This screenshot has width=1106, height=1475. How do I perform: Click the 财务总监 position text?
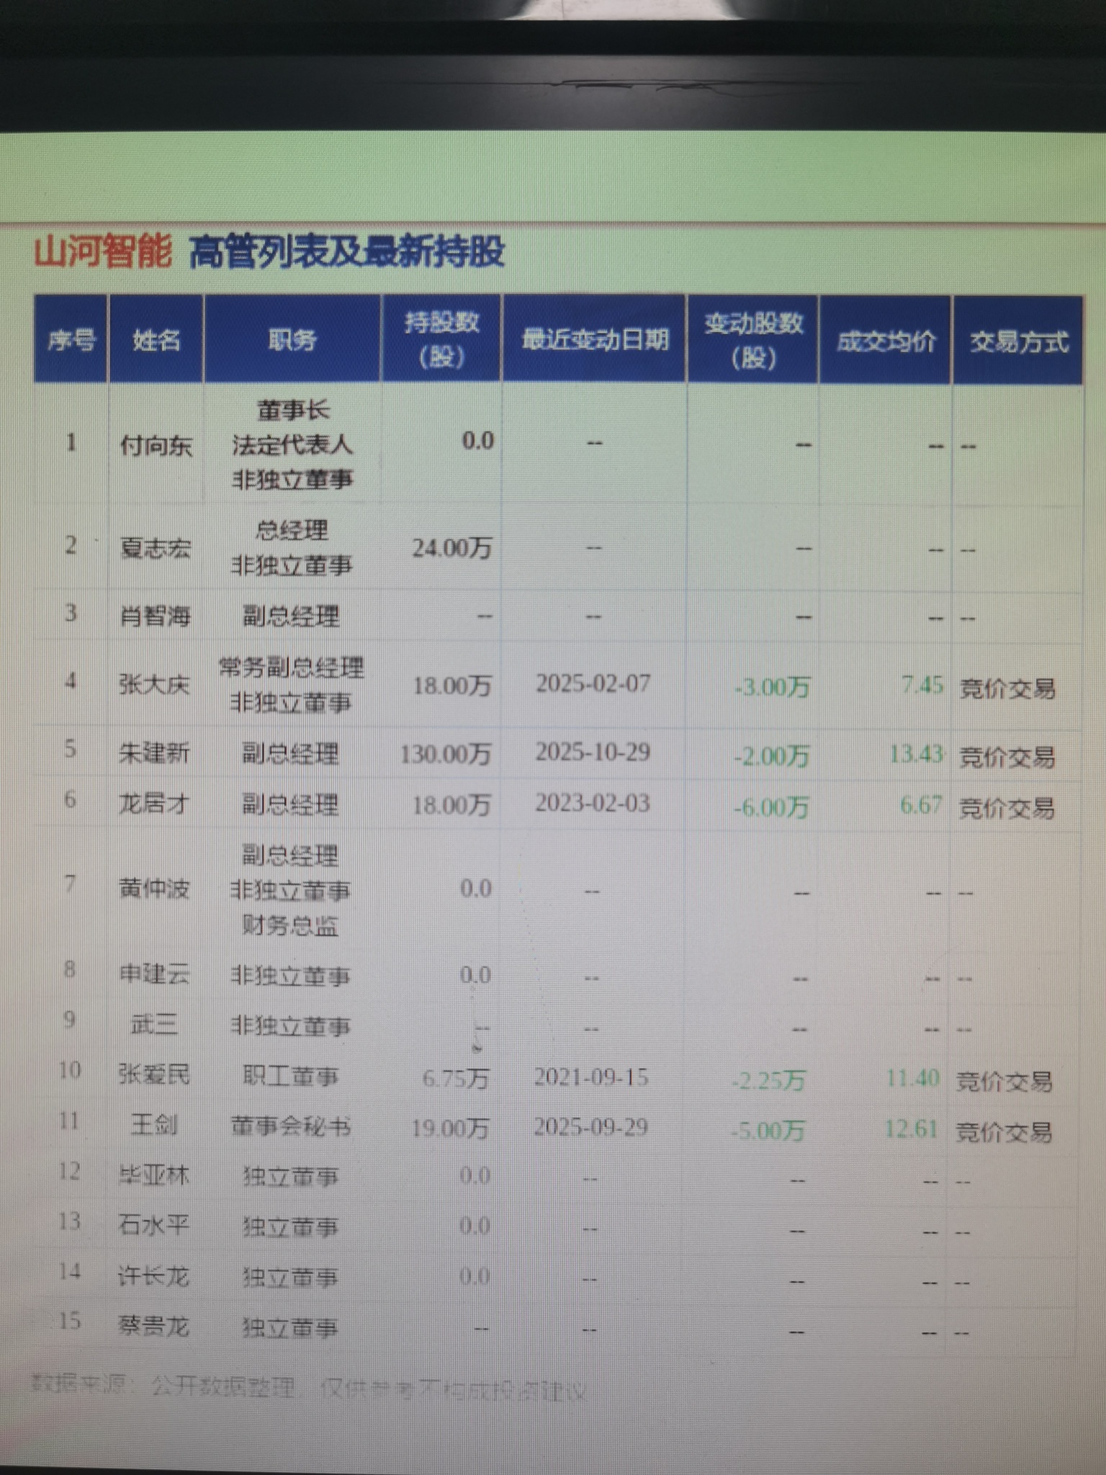289,925
